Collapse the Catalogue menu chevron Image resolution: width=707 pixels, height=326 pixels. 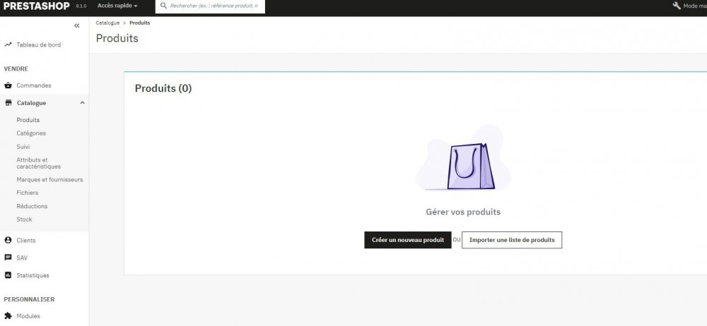point(82,102)
